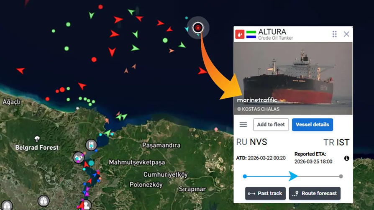Show reported ETA info icon

click(346, 158)
